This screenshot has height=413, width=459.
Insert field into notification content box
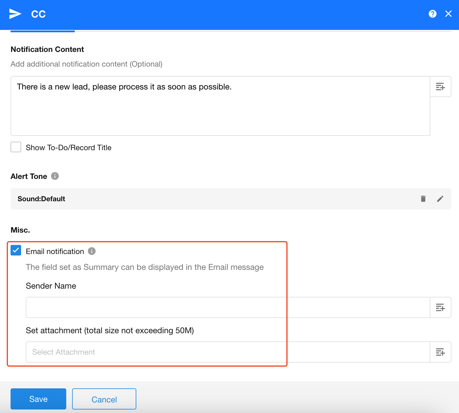click(x=440, y=87)
